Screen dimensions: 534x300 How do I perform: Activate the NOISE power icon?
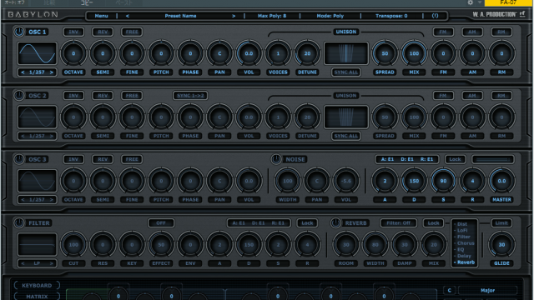(x=276, y=159)
